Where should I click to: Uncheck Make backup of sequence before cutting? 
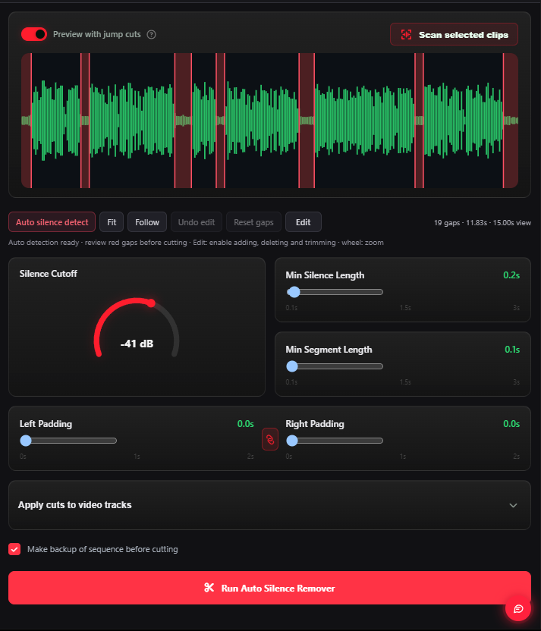(x=14, y=549)
